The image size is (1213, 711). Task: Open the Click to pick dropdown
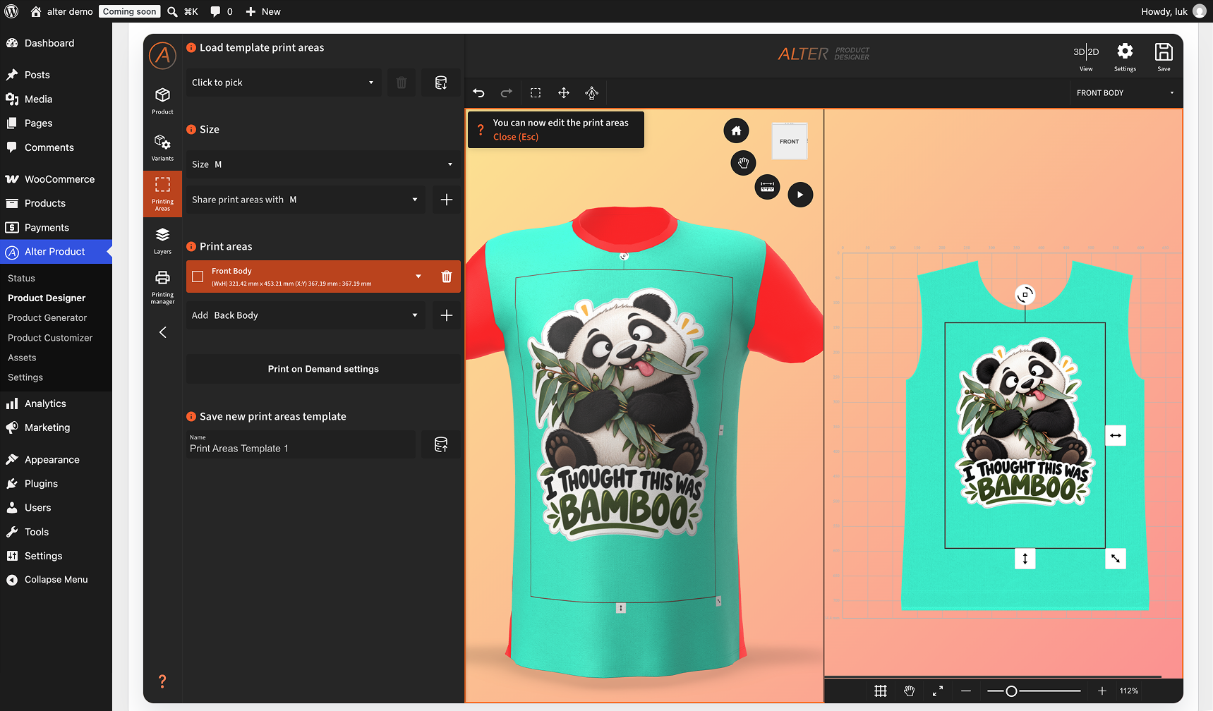point(284,83)
